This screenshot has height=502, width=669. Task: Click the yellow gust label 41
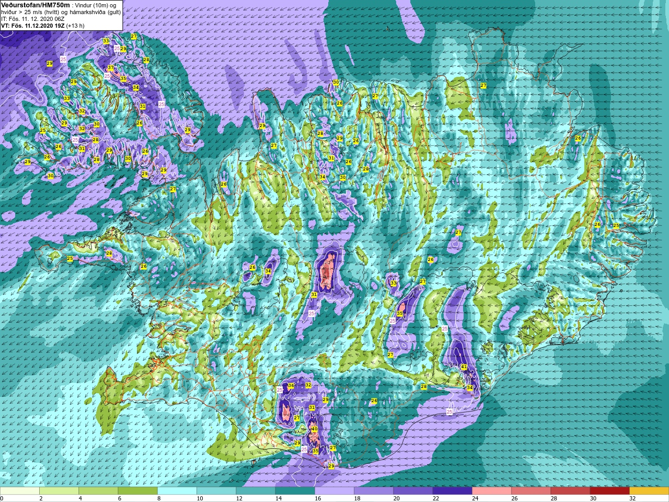[464, 367]
